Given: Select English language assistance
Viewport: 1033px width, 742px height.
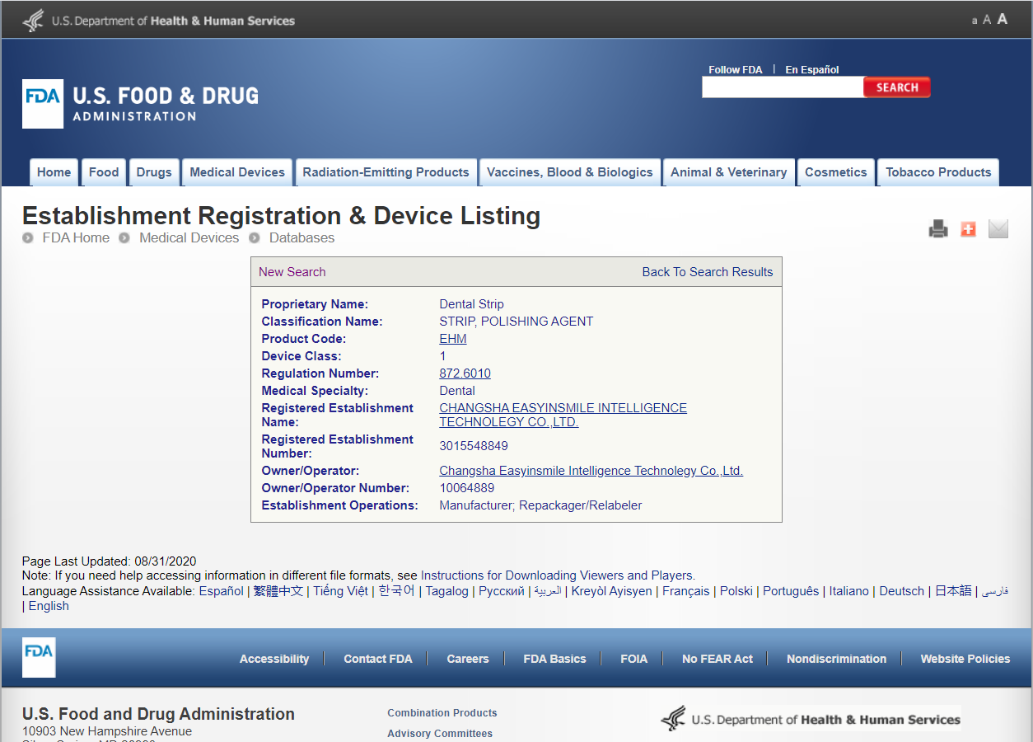Looking at the screenshot, I should [49, 606].
